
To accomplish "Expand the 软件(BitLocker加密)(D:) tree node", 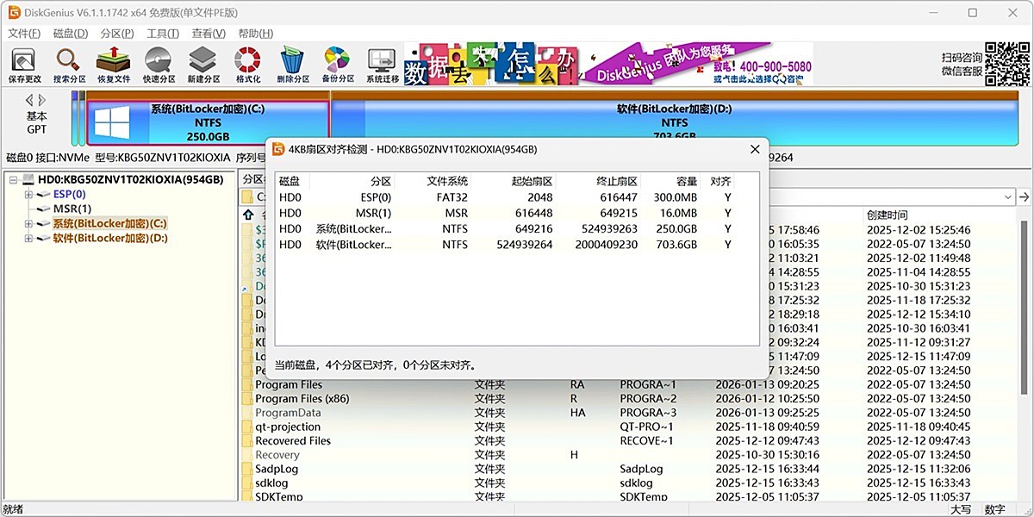I will (x=27, y=238).
